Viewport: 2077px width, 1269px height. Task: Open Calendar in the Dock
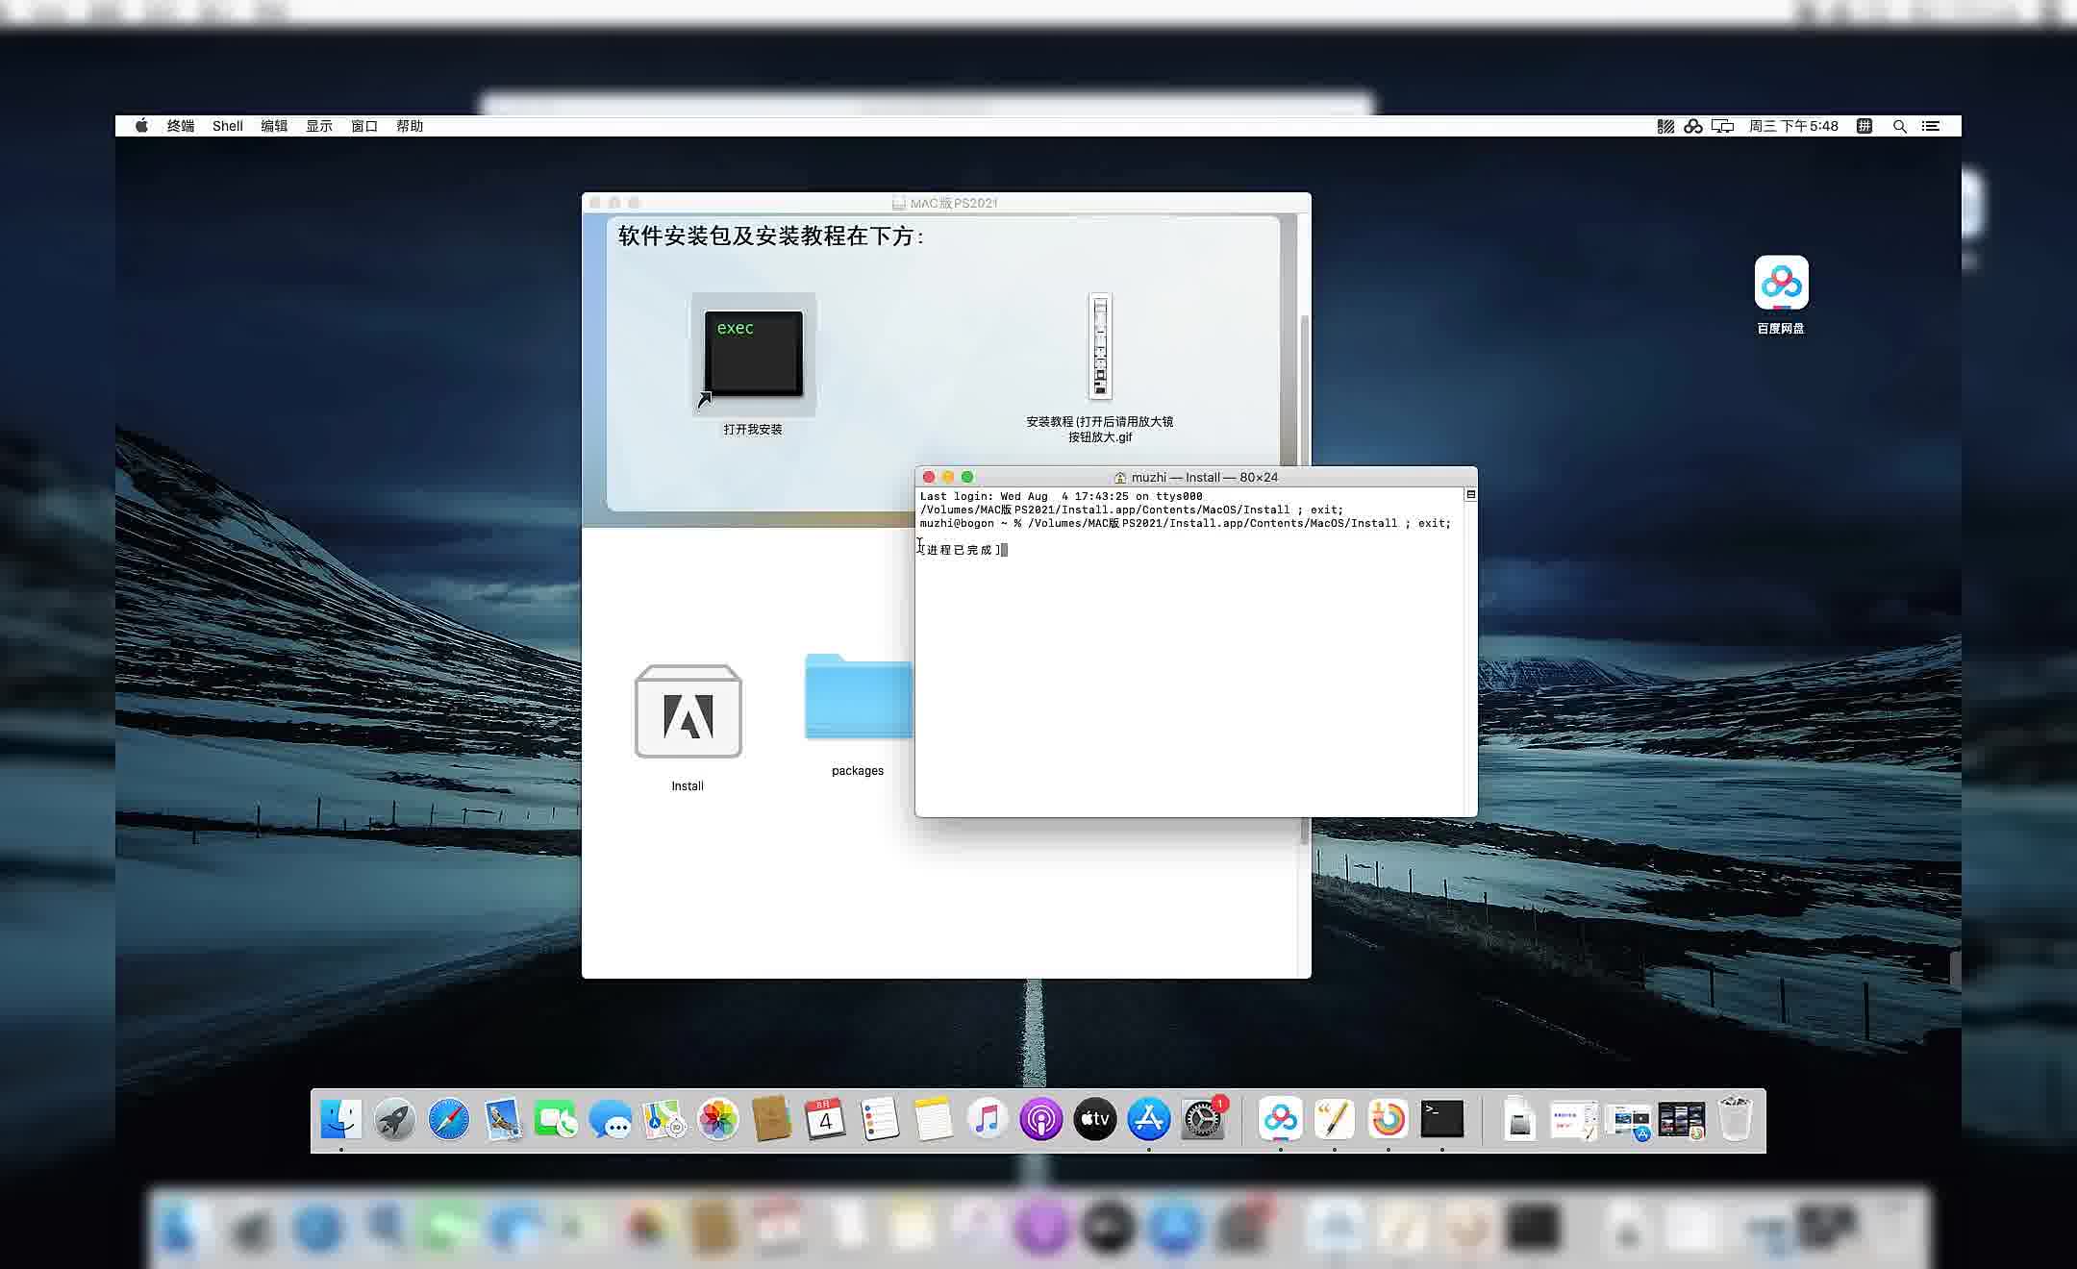(825, 1119)
